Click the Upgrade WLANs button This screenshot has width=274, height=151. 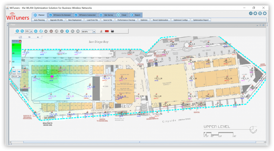click(56, 20)
